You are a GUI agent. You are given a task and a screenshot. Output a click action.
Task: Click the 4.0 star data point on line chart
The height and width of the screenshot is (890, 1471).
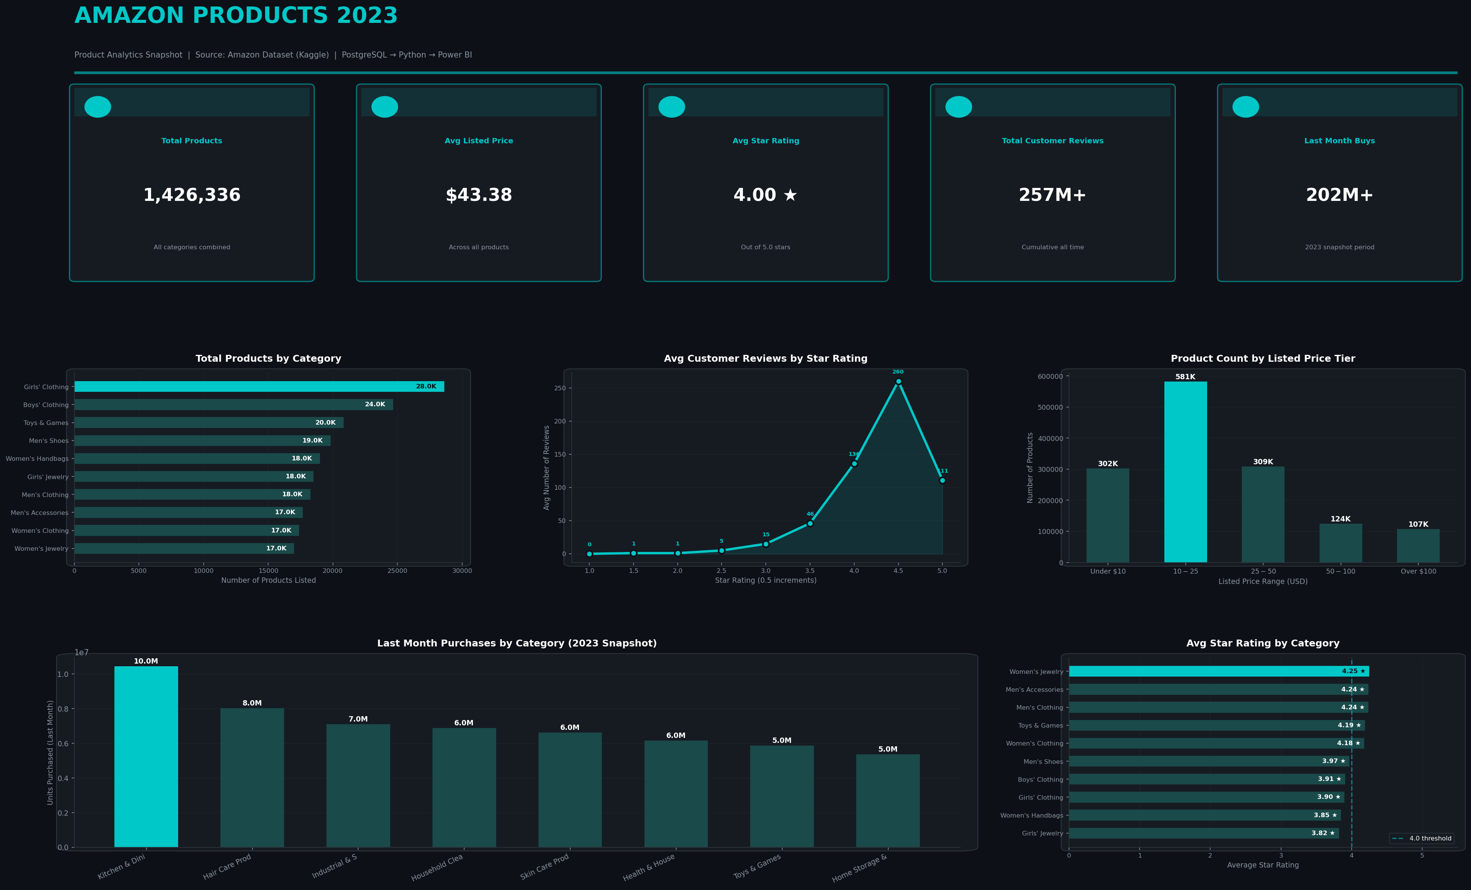pyautogui.click(x=854, y=463)
